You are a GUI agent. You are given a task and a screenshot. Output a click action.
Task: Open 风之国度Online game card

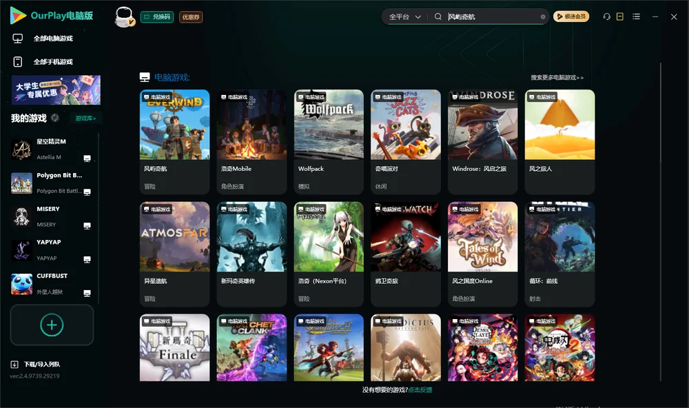[x=482, y=254]
